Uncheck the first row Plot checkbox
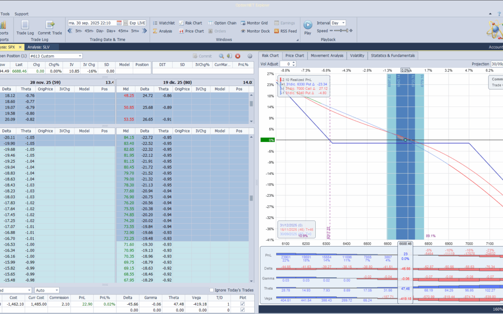503x314 pixels. click(x=241, y=304)
